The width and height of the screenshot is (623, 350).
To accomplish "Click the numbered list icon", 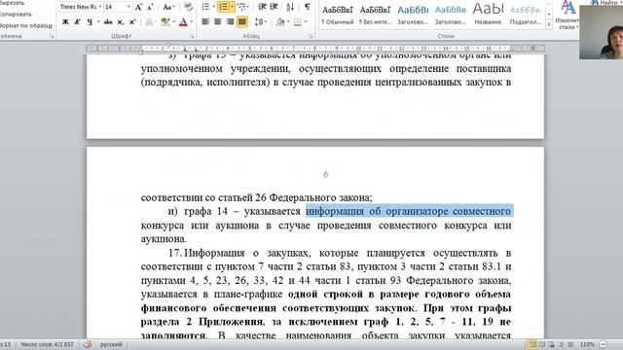I will (x=223, y=7).
